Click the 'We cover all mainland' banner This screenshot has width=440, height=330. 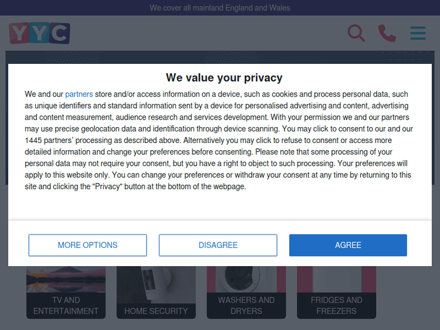click(x=220, y=8)
